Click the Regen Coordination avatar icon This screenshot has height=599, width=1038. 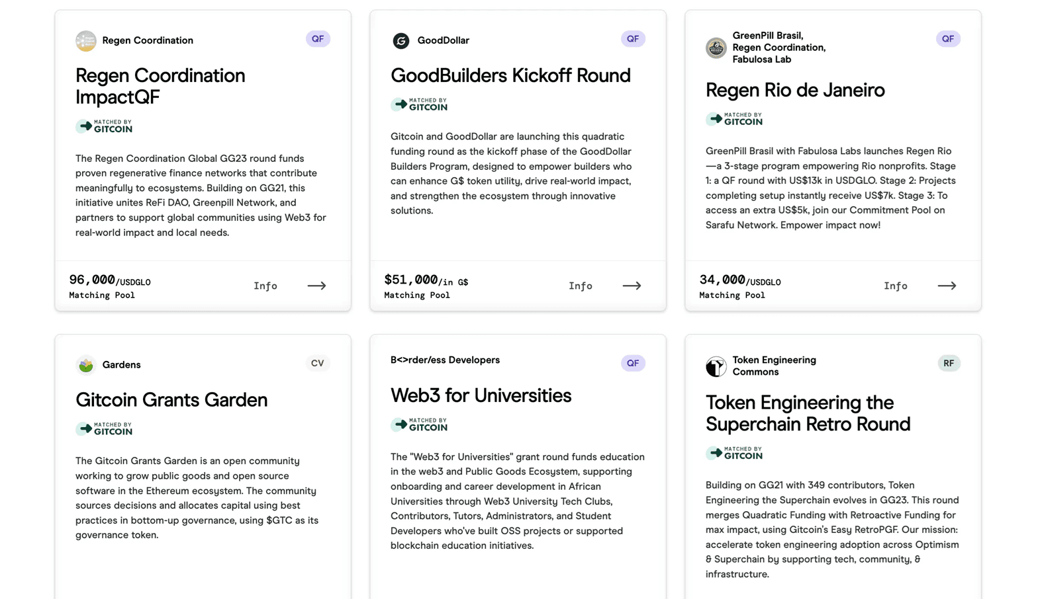point(85,41)
